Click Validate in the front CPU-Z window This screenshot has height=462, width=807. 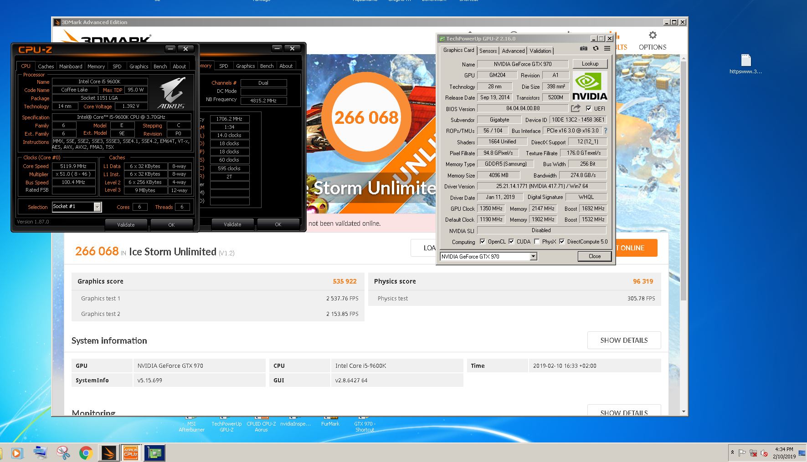126,224
